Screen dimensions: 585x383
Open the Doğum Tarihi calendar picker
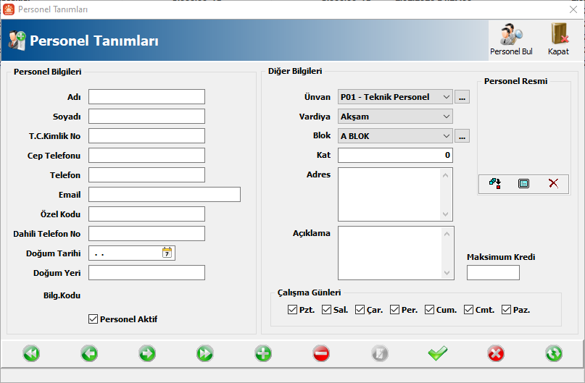pyautogui.click(x=167, y=253)
